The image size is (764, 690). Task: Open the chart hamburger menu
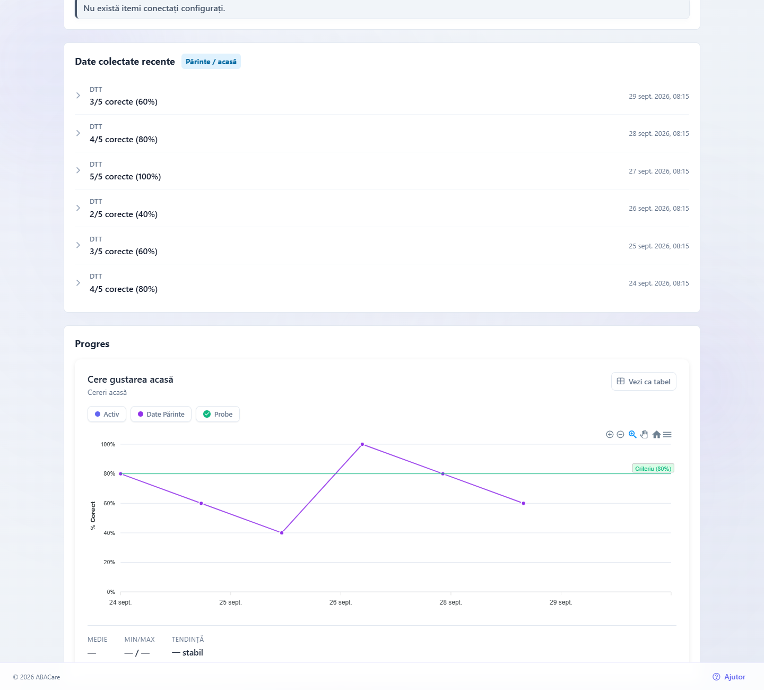pyautogui.click(x=667, y=435)
